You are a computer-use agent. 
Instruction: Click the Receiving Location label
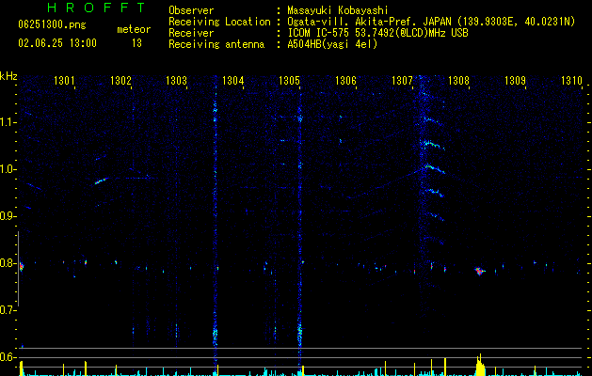click(219, 22)
